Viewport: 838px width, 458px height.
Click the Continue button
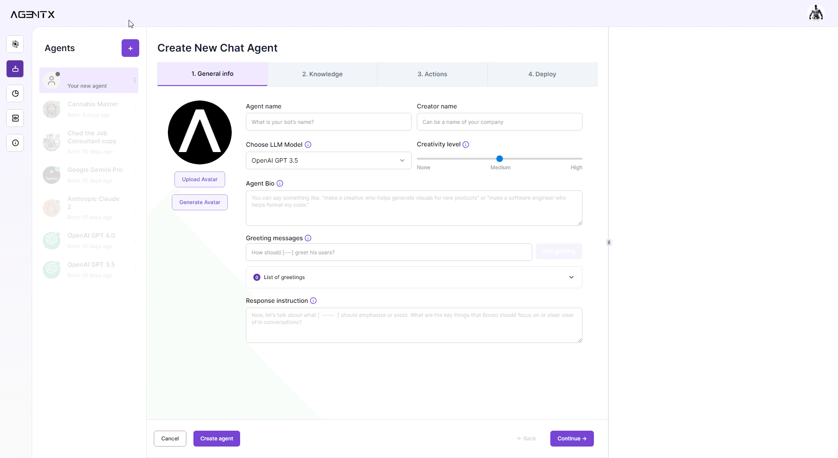click(x=572, y=439)
